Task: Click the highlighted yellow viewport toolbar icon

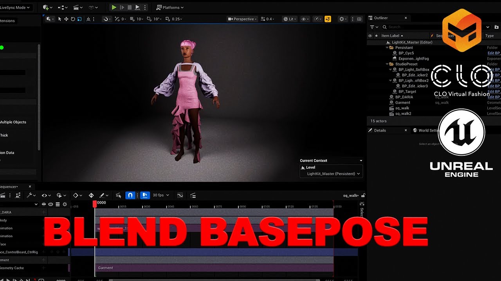Action: [328, 19]
